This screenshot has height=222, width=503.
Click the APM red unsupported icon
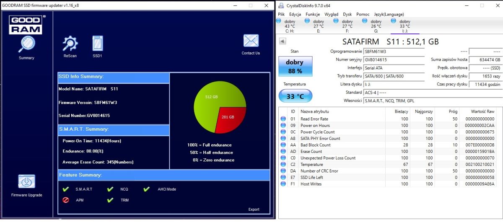65,200
